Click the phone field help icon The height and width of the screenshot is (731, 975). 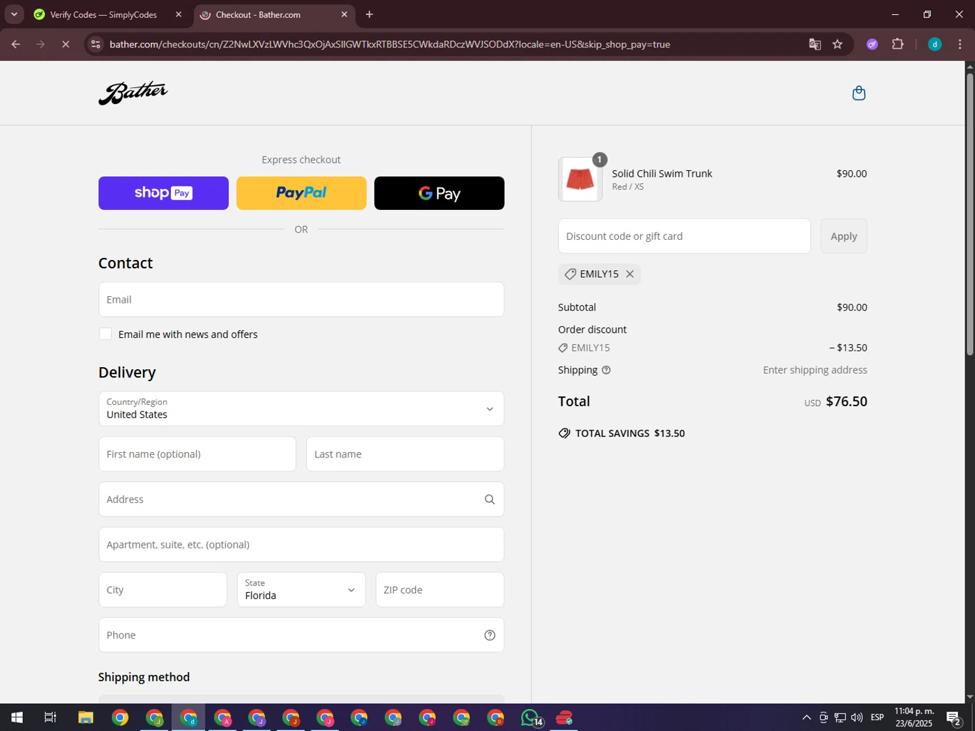point(489,635)
